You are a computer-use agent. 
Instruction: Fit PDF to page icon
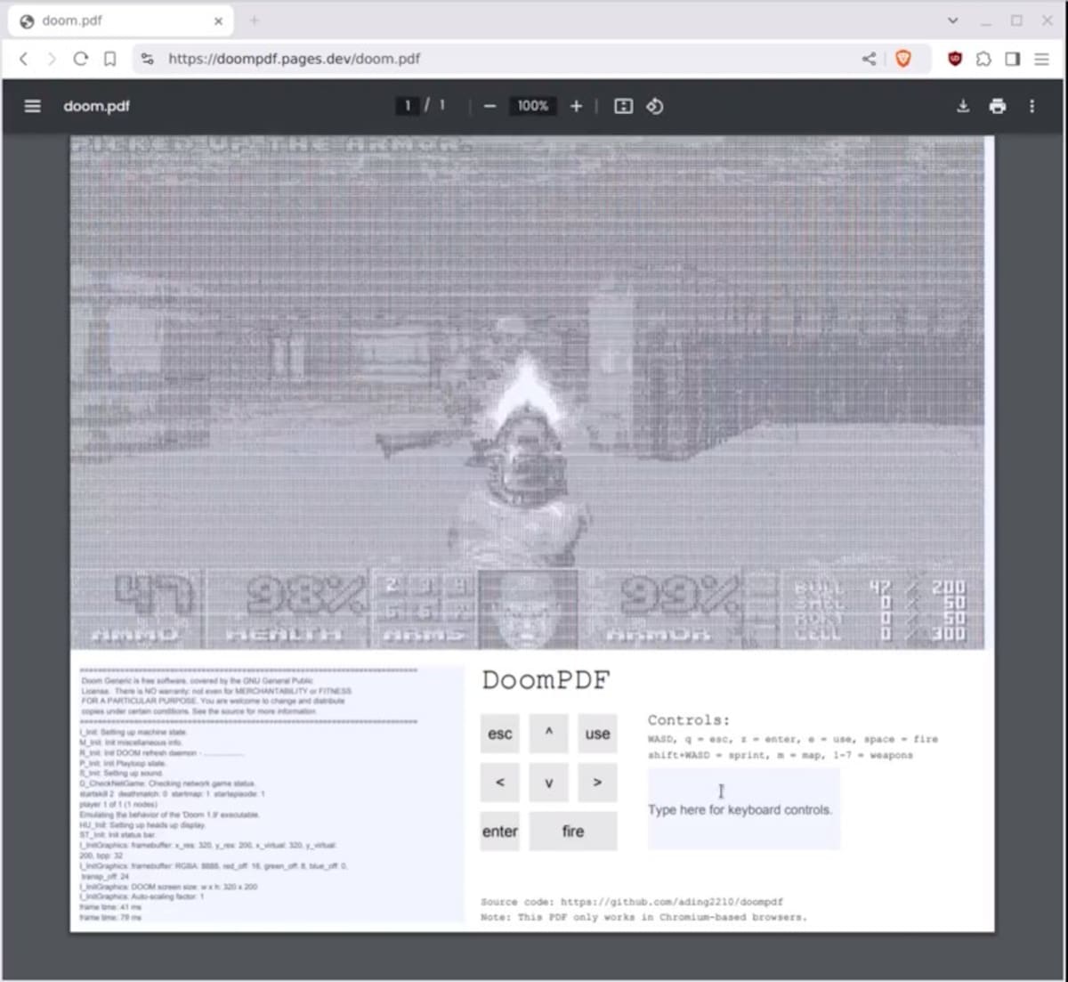tap(624, 106)
